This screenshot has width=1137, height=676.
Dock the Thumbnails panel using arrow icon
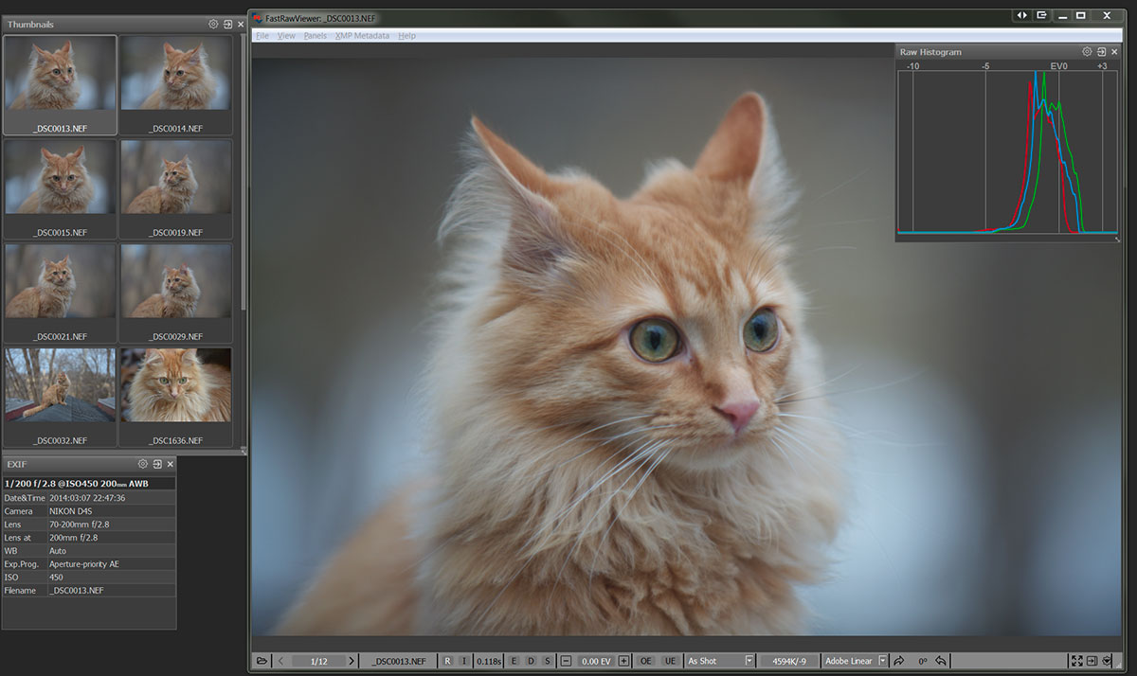pyautogui.click(x=227, y=24)
